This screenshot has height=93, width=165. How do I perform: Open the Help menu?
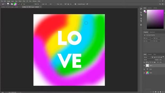point(39,1)
